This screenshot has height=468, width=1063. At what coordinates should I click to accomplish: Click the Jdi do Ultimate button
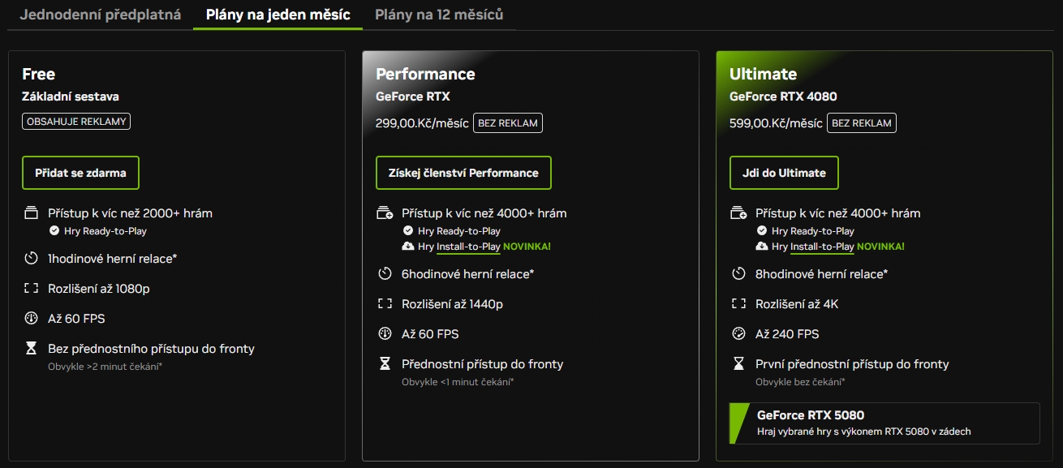click(x=784, y=172)
